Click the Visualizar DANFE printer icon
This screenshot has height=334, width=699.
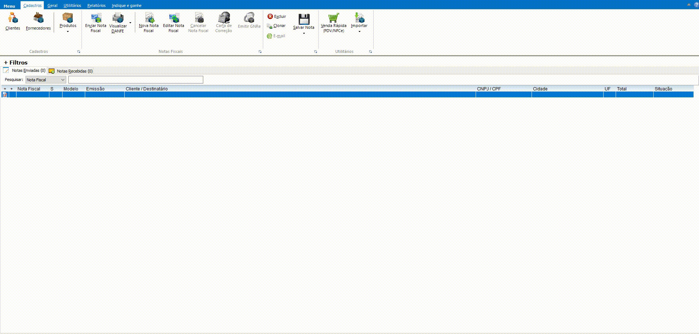coord(118,18)
